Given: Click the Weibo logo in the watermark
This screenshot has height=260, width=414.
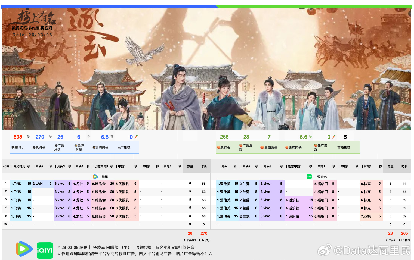Looking at the screenshot, I should pyautogui.click(x=325, y=250).
